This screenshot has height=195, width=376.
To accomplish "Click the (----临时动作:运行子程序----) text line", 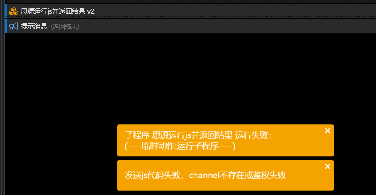I will tap(180, 146).
